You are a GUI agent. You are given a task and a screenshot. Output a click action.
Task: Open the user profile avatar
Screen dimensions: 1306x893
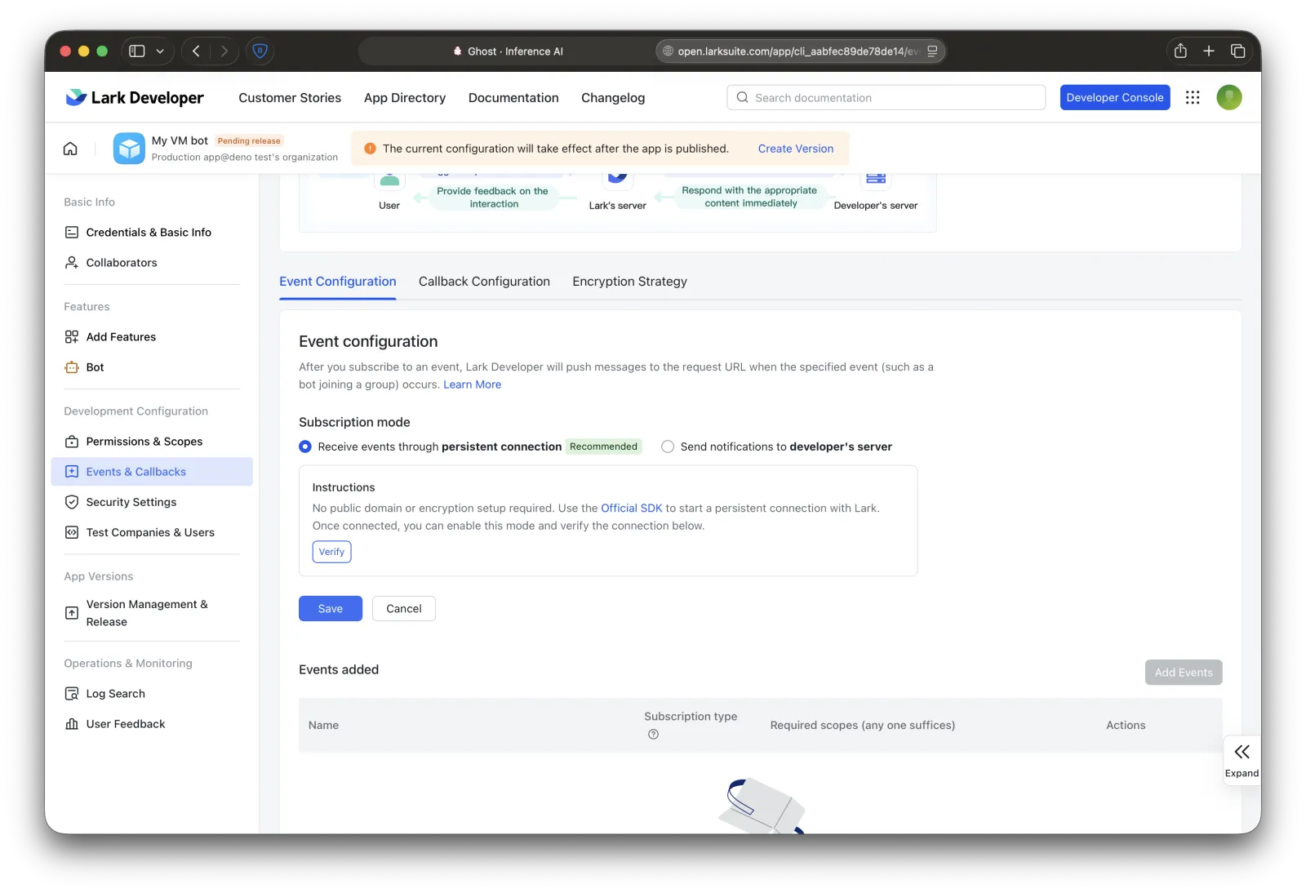(x=1229, y=97)
